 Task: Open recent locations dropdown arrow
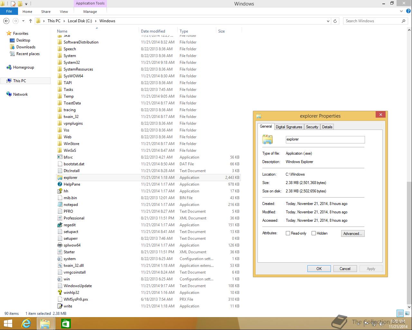[x=23, y=21]
